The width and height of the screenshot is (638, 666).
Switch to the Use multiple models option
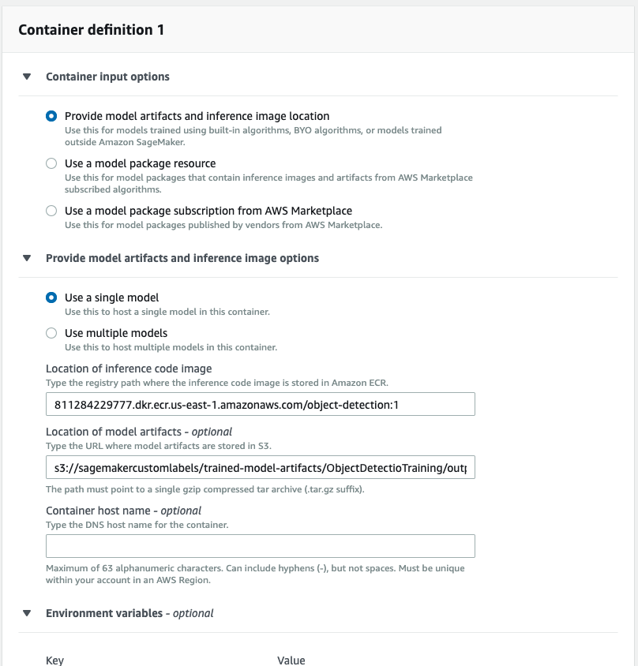coord(51,333)
